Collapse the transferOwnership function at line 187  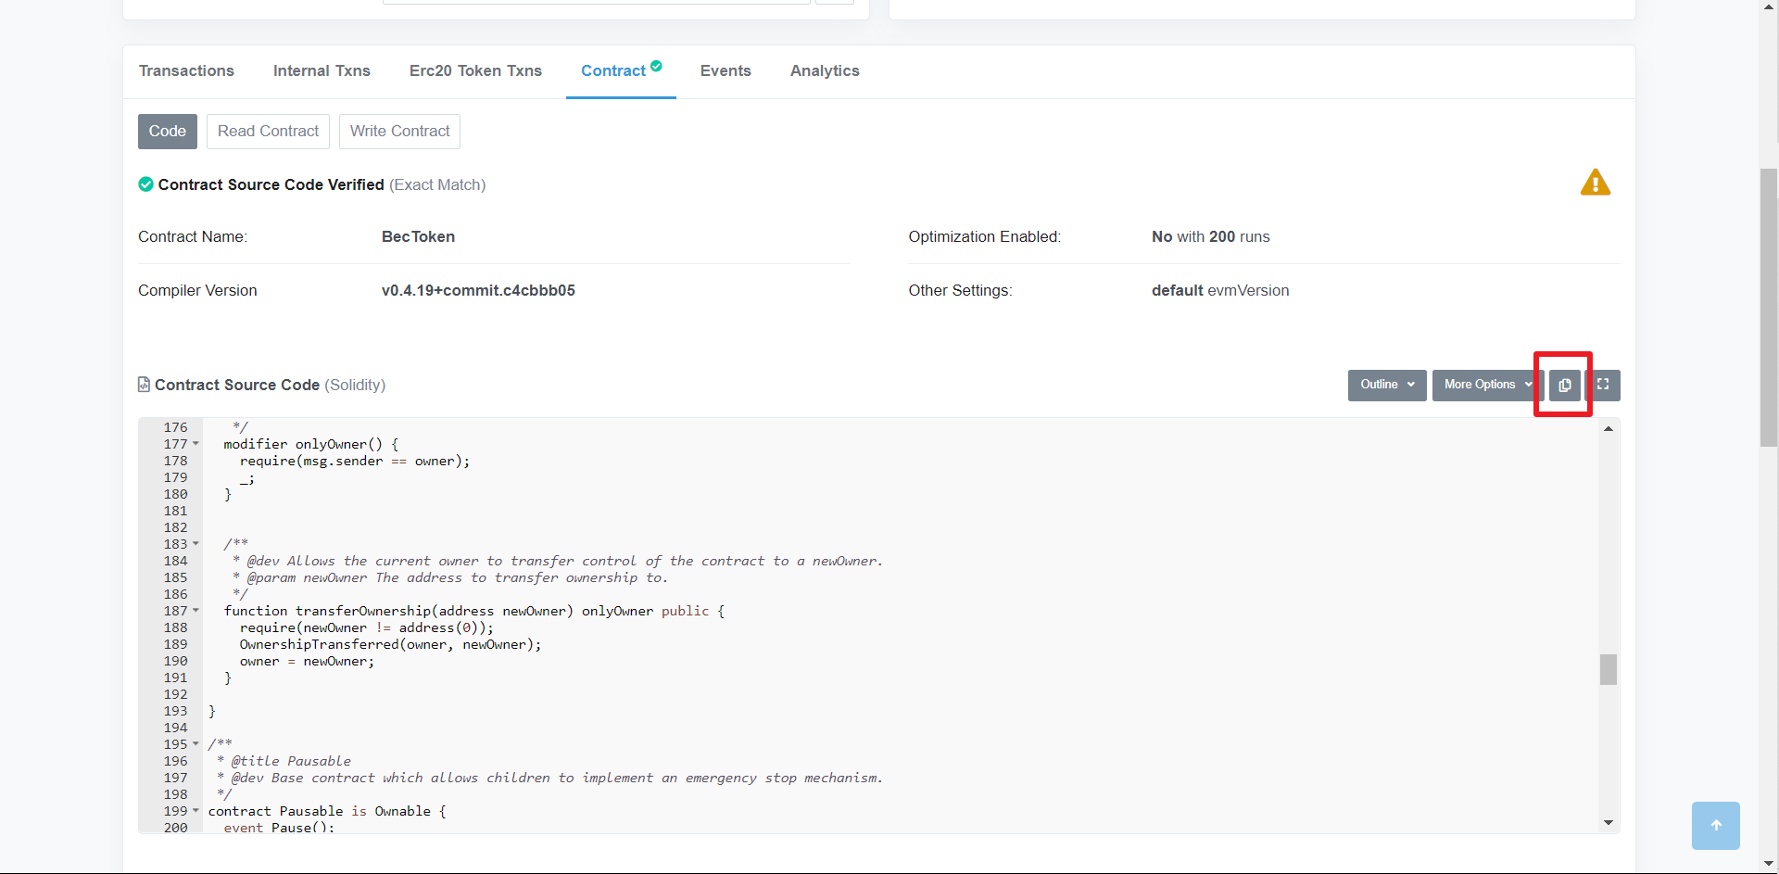tap(196, 611)
